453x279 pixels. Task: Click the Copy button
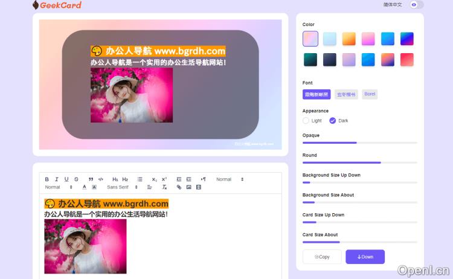pos(322,257)
